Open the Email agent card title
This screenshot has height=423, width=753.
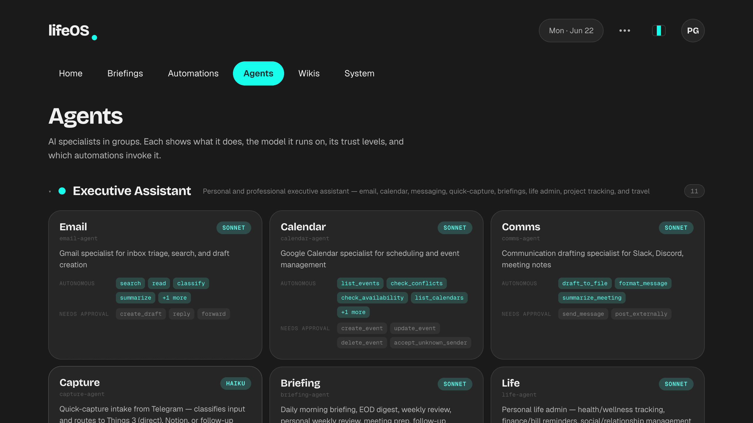click(x=73, y=227)
